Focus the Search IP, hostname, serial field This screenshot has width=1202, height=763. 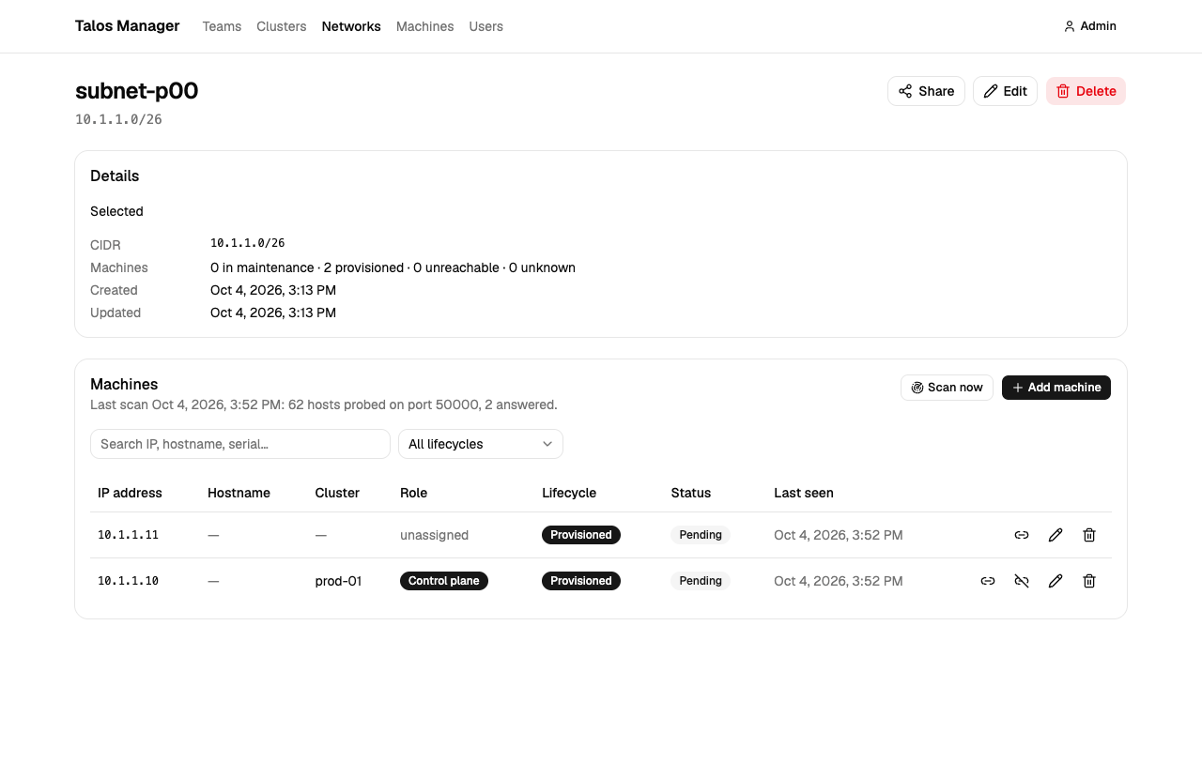[x=240, y=444]
